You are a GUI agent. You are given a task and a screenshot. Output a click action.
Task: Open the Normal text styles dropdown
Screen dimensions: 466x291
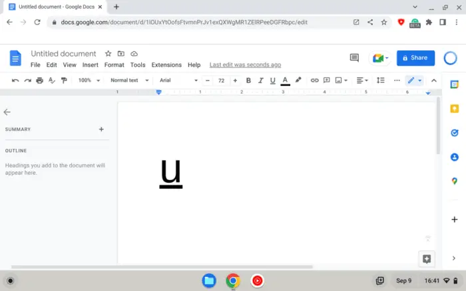pos(129,80)
